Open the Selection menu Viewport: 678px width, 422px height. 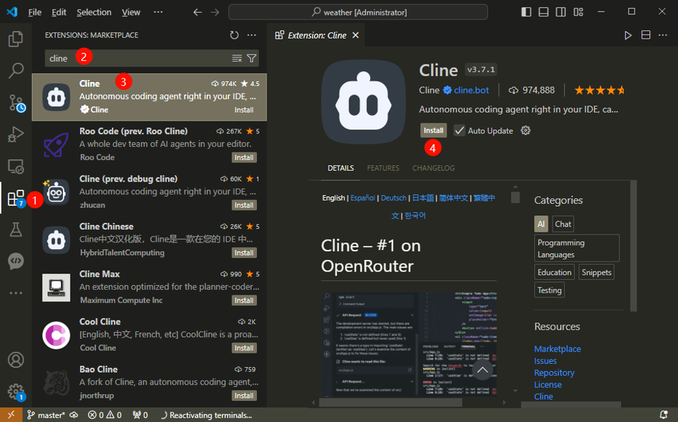pyautogui.click(x=94, y=12)
